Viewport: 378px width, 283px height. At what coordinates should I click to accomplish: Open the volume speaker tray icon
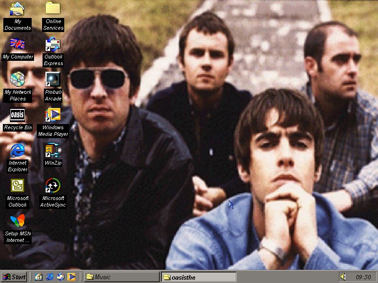point(344,277)
